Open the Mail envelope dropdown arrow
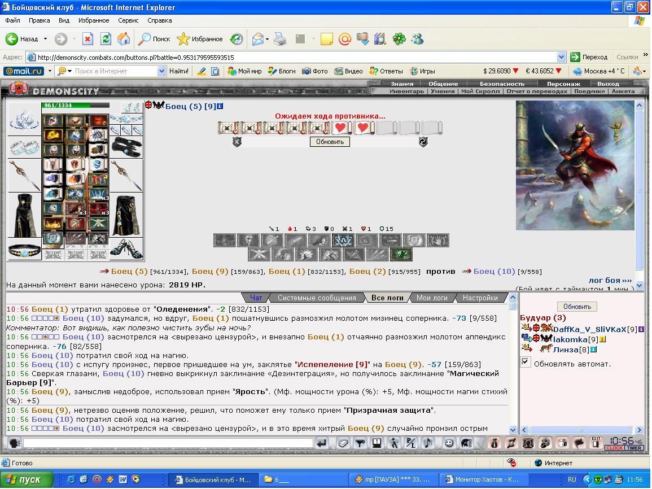This screenshot has width=652, height=489. tap(267, 40)
